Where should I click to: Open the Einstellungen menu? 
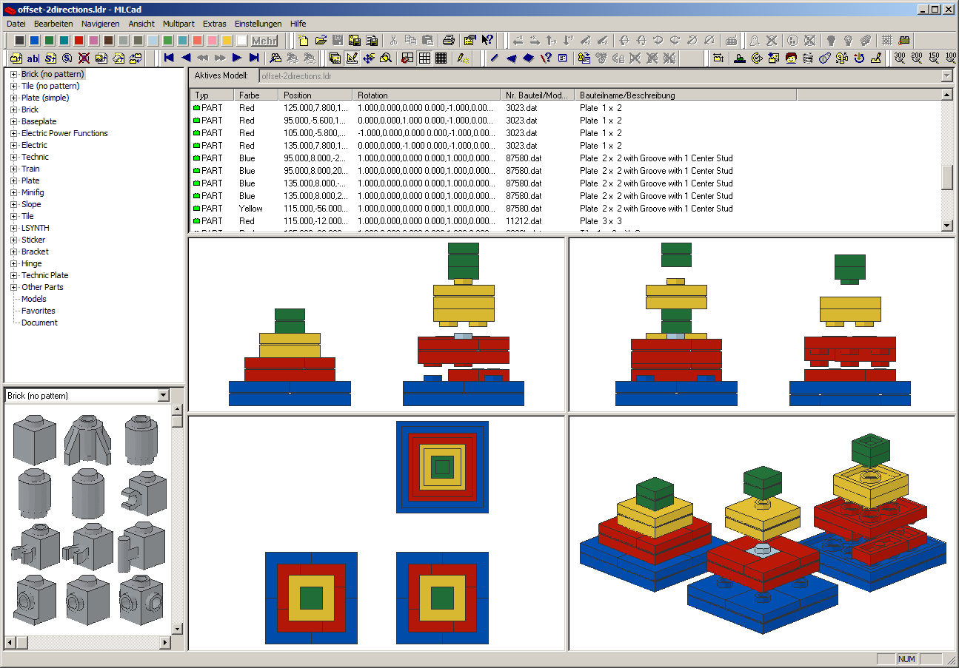(x=258, y=24)
